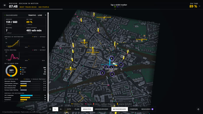Viewport: 203px width, 114px height.
Task: Select the car legend entry
Action: [33, 74]
